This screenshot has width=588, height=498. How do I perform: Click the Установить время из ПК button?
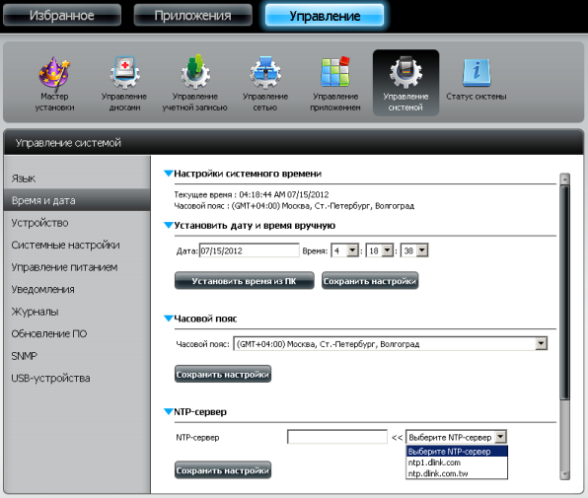click(x=244, y=281)
